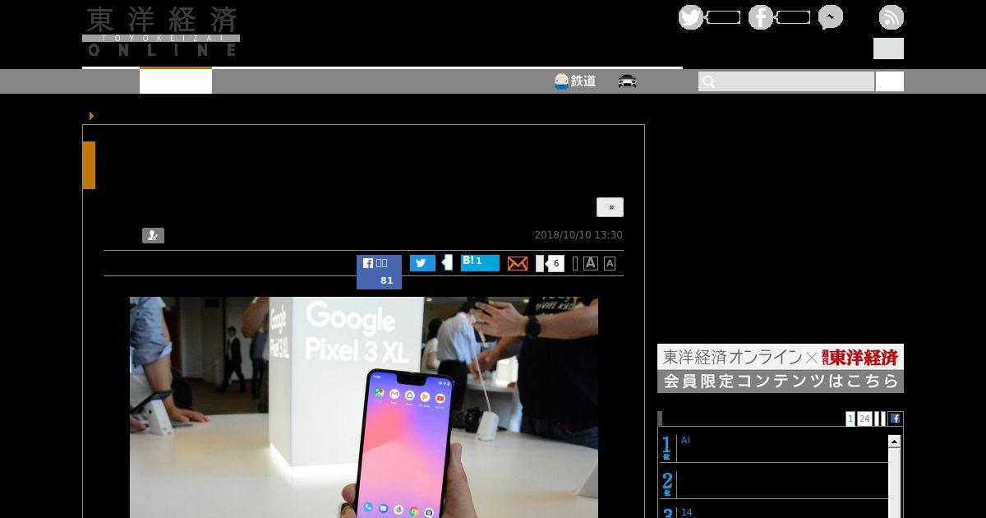
Task: Open the Messenger icon in the header
Action: pos(831,17)
